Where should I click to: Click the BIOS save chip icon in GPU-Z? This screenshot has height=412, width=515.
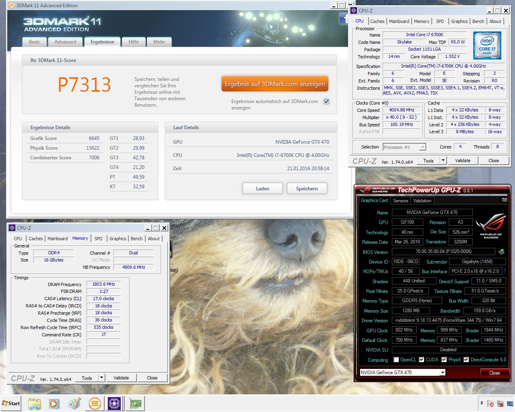pos(501,252)
